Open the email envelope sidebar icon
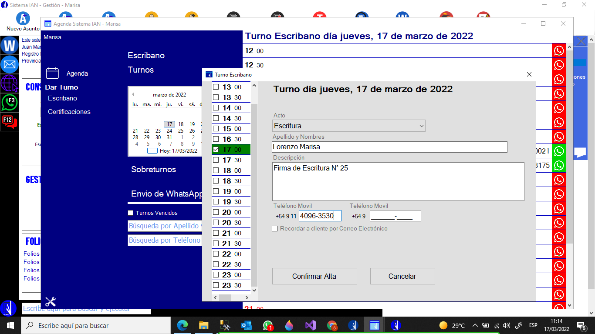 click(x=9, y=64)
